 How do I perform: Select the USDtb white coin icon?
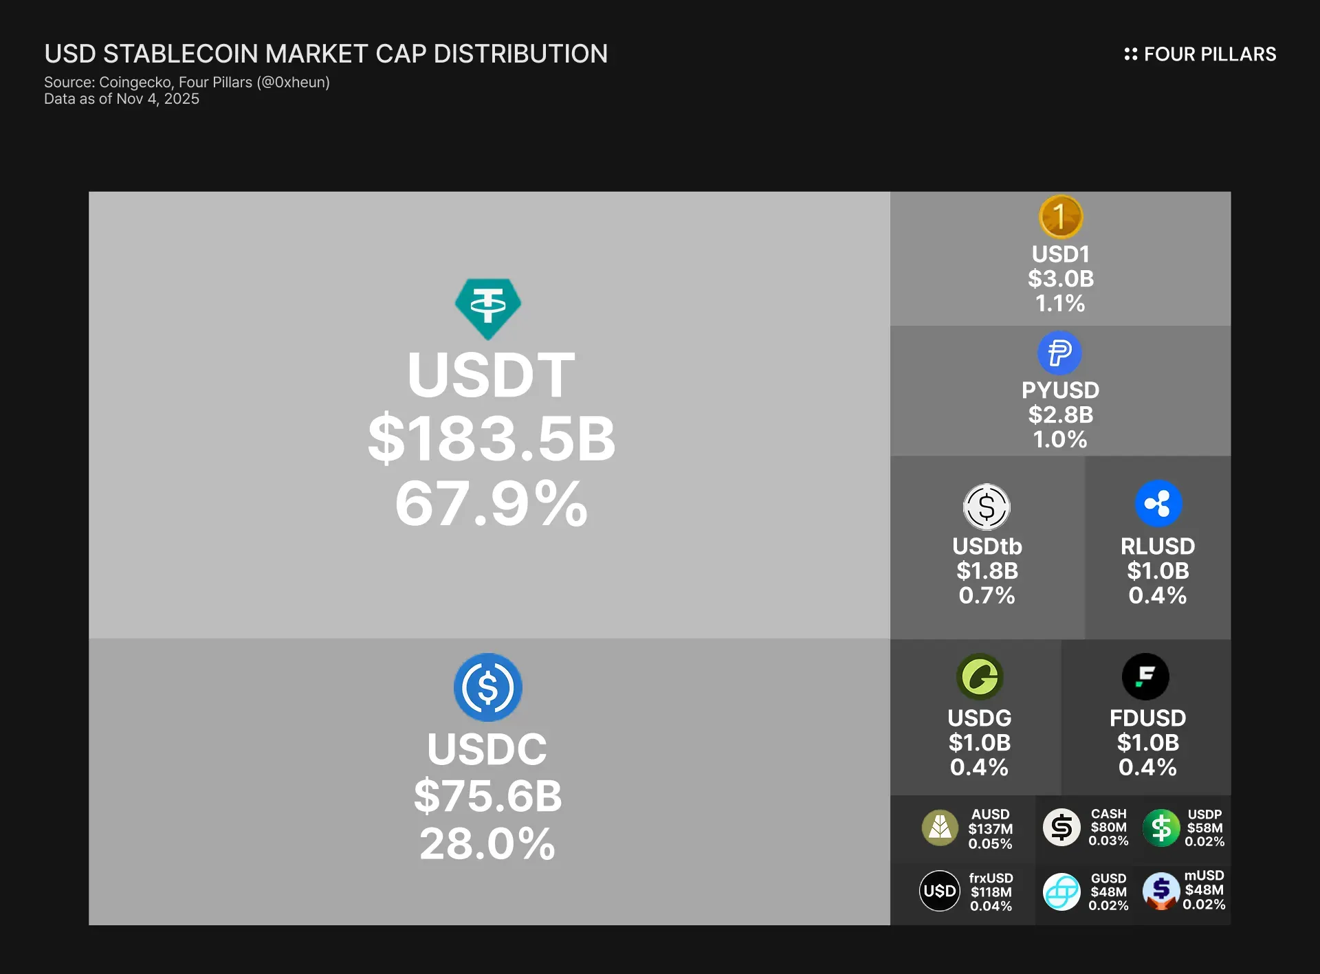[987, 507]
